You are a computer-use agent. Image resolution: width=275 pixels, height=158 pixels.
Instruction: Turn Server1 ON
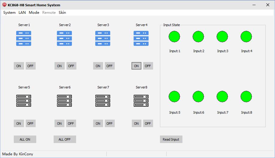(19, 66)
